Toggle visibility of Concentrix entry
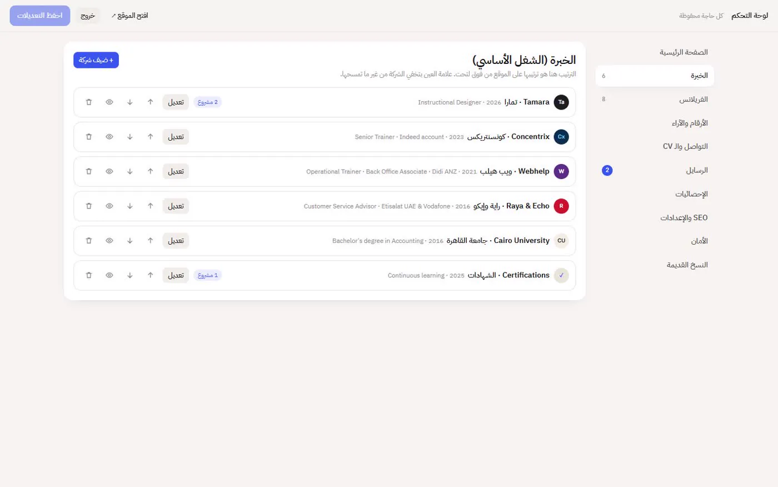This screenshot has width=778, height=487. [x=109, y=137]
